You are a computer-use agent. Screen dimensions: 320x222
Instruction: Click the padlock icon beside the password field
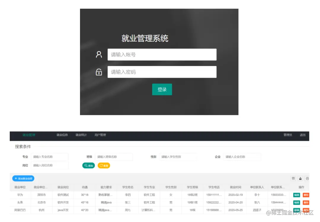coord(99,72)
